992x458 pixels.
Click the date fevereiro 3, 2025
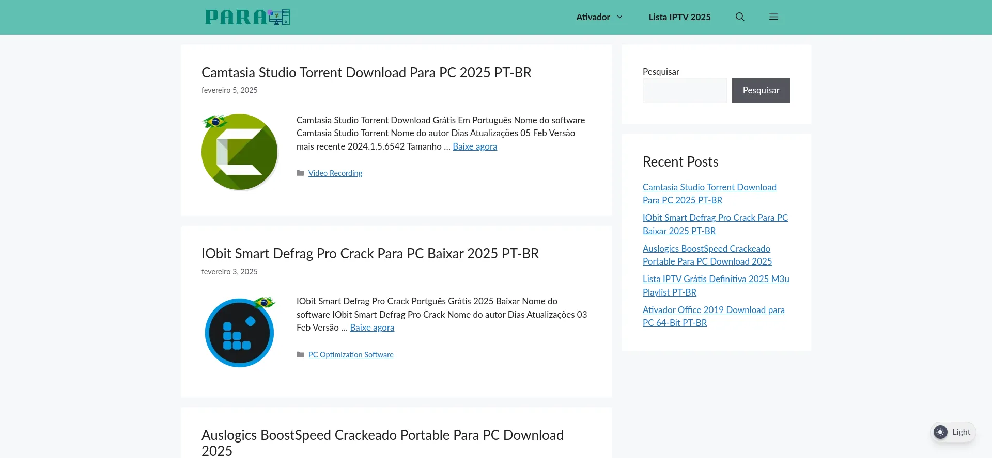click(x=229, y=272)
